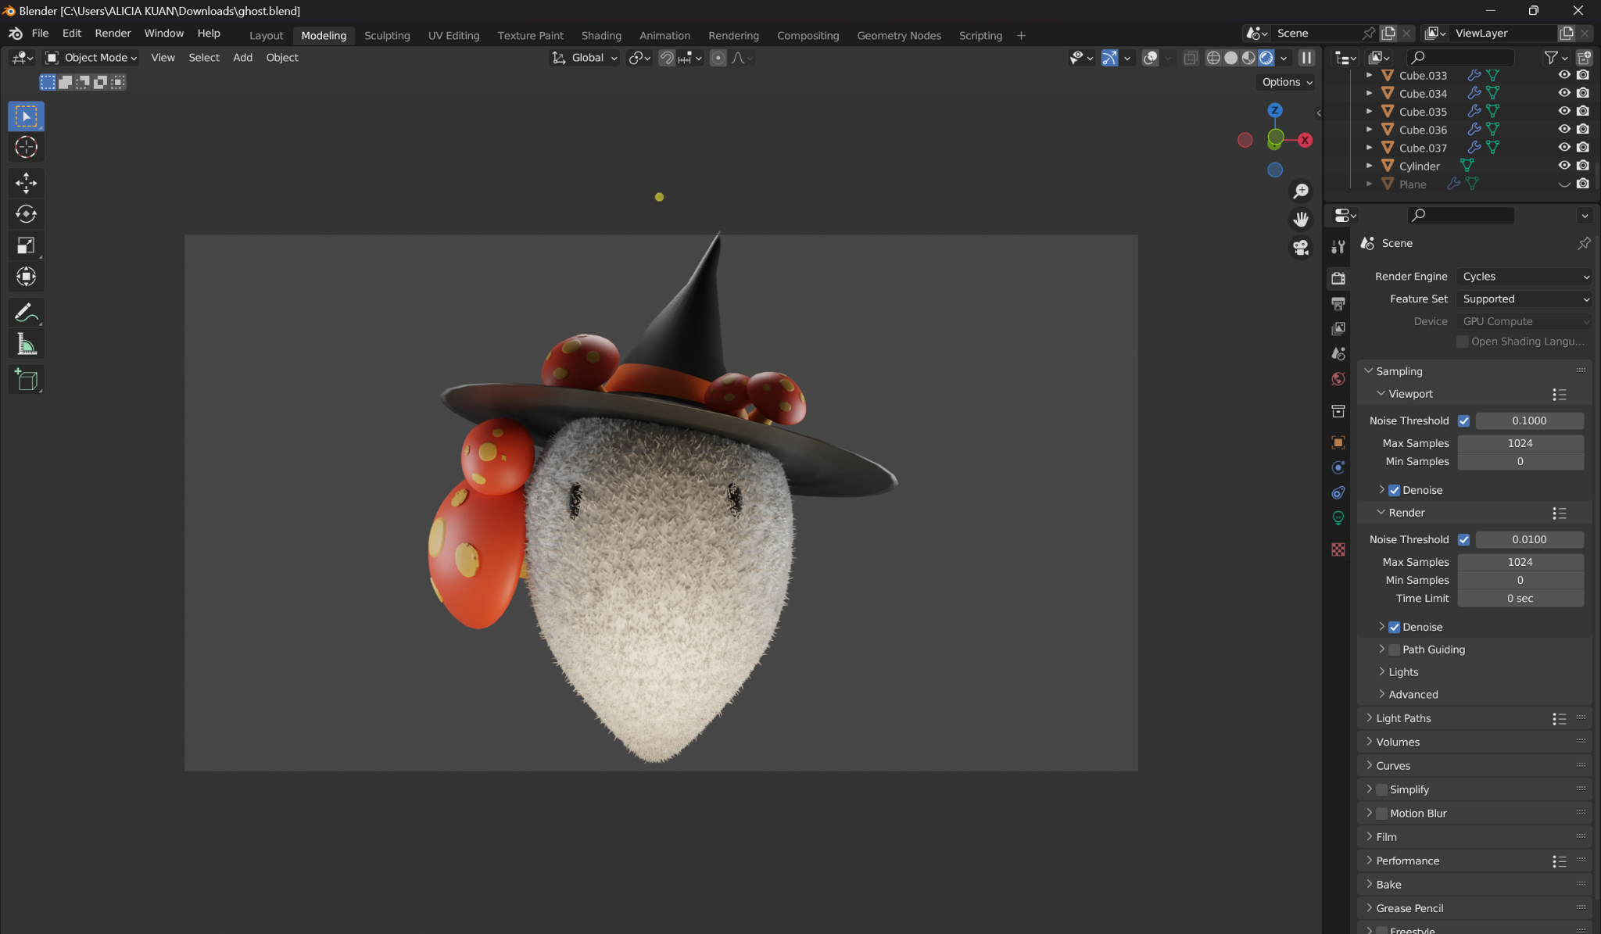Switch to material preview shading
Viewport: 1601px width, 934px height.
click(x=1248, y=58)
